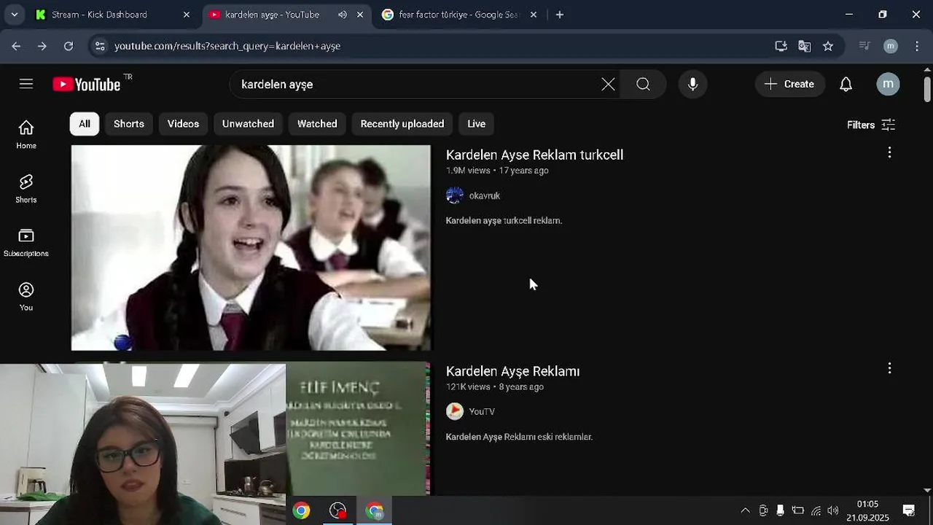Go back with the browser back arrow
933x525 pixels.
[x=16, y=46]
